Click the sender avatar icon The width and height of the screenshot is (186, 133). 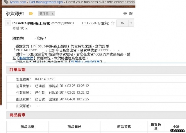pos(8,23)
